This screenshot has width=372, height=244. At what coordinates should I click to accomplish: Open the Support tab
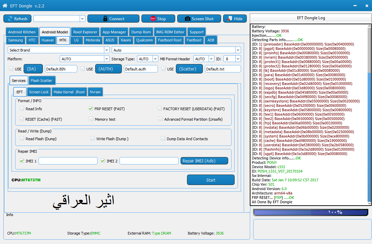tap(196, 32)
